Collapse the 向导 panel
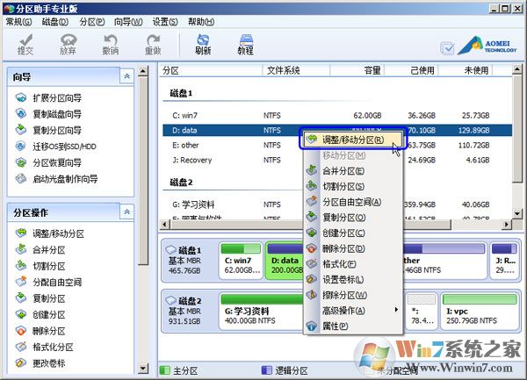 127,76
